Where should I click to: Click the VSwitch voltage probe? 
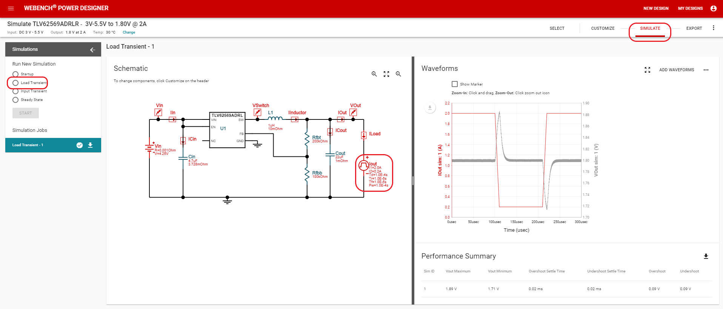click(x=257, y=112)
